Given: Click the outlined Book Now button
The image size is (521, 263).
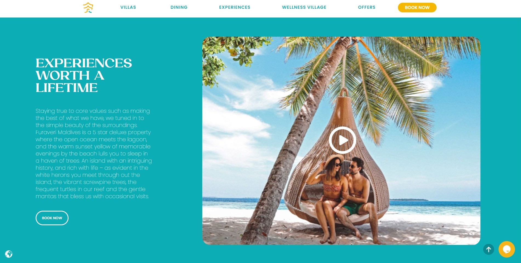Looking at the screenshot, I should pyautogui.click(x=52, y=218).
